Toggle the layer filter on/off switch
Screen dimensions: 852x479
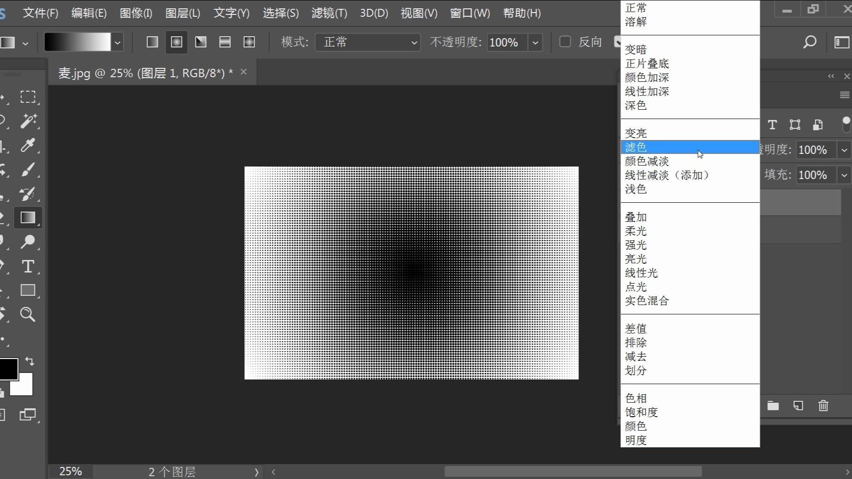tap(846, 125)
